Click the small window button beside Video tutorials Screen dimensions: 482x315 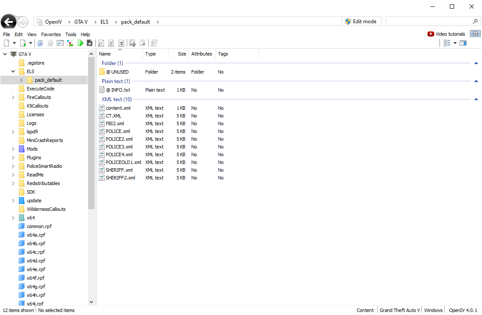[476, 34]
